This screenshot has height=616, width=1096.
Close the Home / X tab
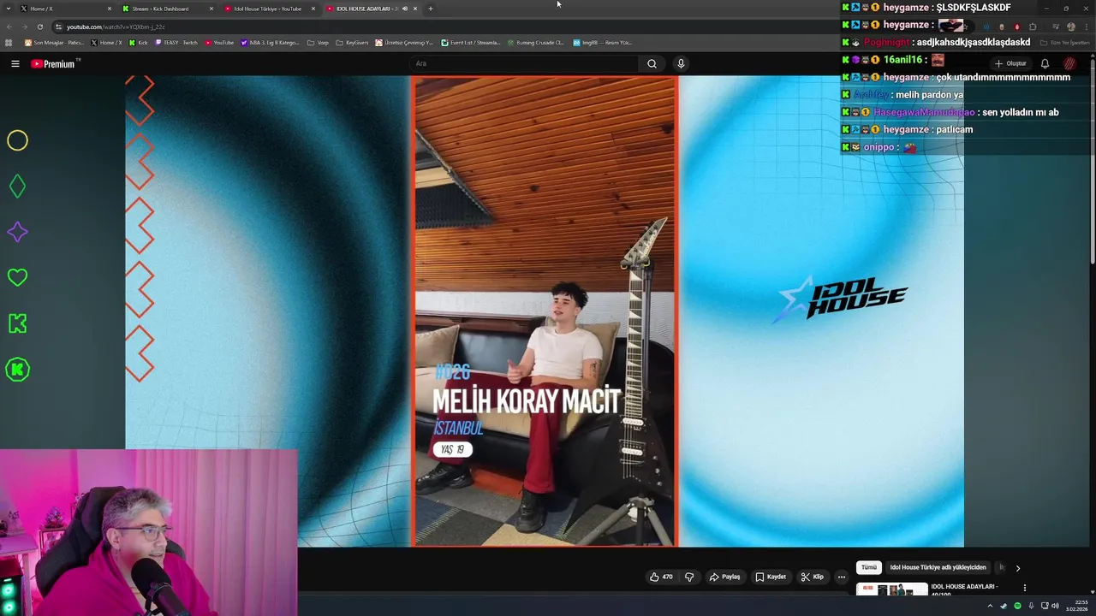[x=110, y=9]
